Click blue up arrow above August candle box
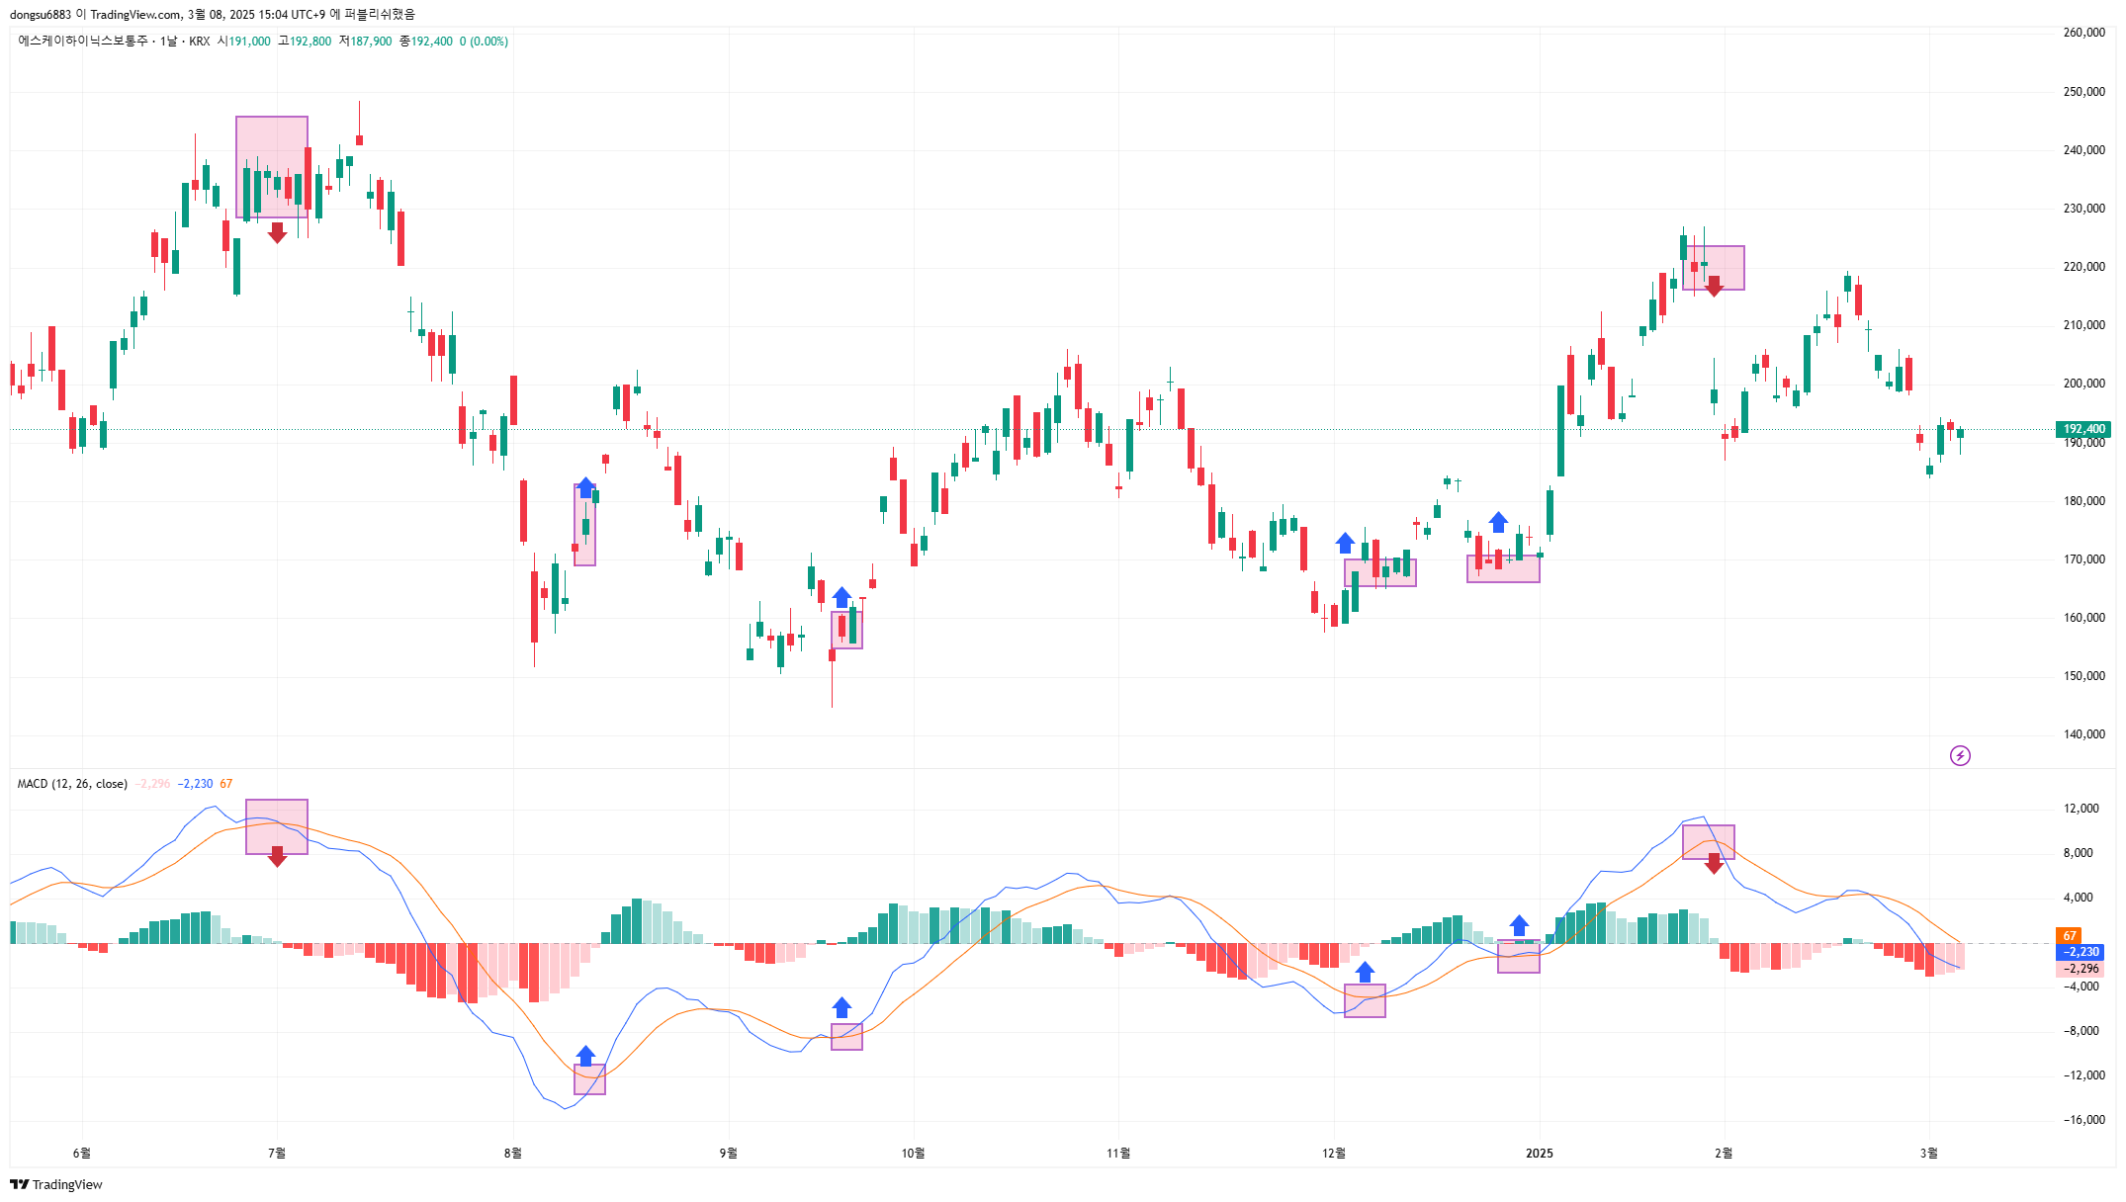This screenshot has height=1202, width=2126. pyautogui.click(x=585, y=487)
